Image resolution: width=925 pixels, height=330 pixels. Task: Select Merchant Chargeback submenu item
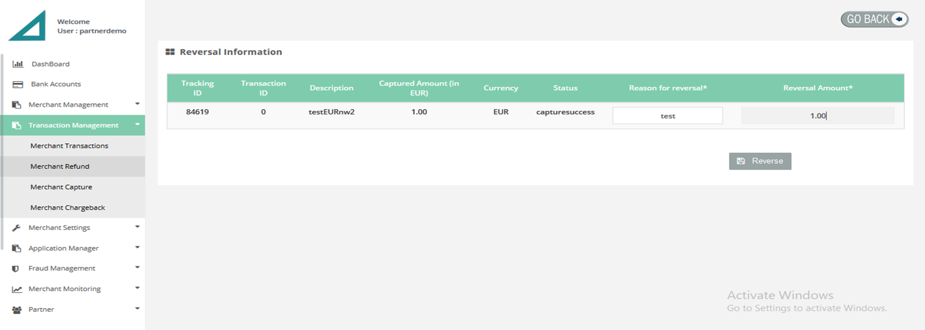coord(68,207)
